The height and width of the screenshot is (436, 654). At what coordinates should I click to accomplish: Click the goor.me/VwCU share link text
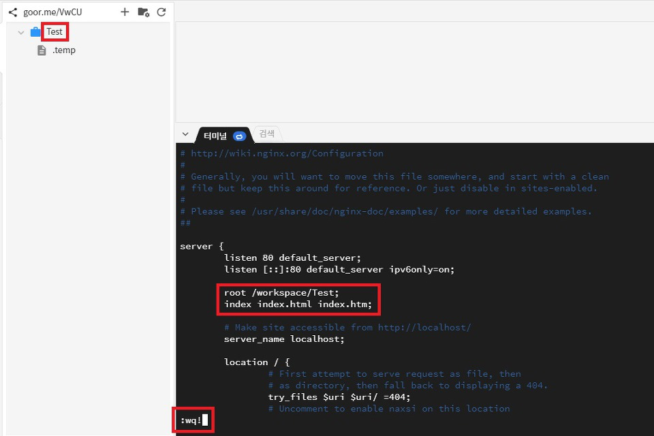coord(52,12)
